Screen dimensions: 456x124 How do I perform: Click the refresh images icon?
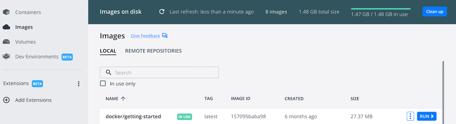162,12
